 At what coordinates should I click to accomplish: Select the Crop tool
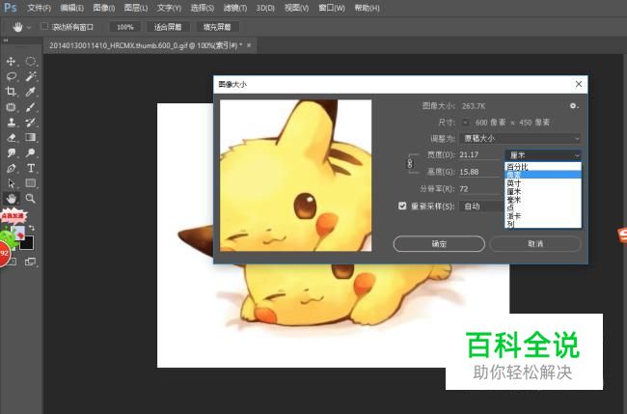pos(12,92)
